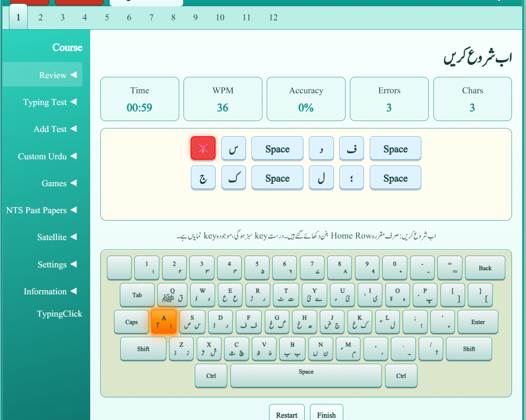Switch to lesson tab 5

(107, 18)
